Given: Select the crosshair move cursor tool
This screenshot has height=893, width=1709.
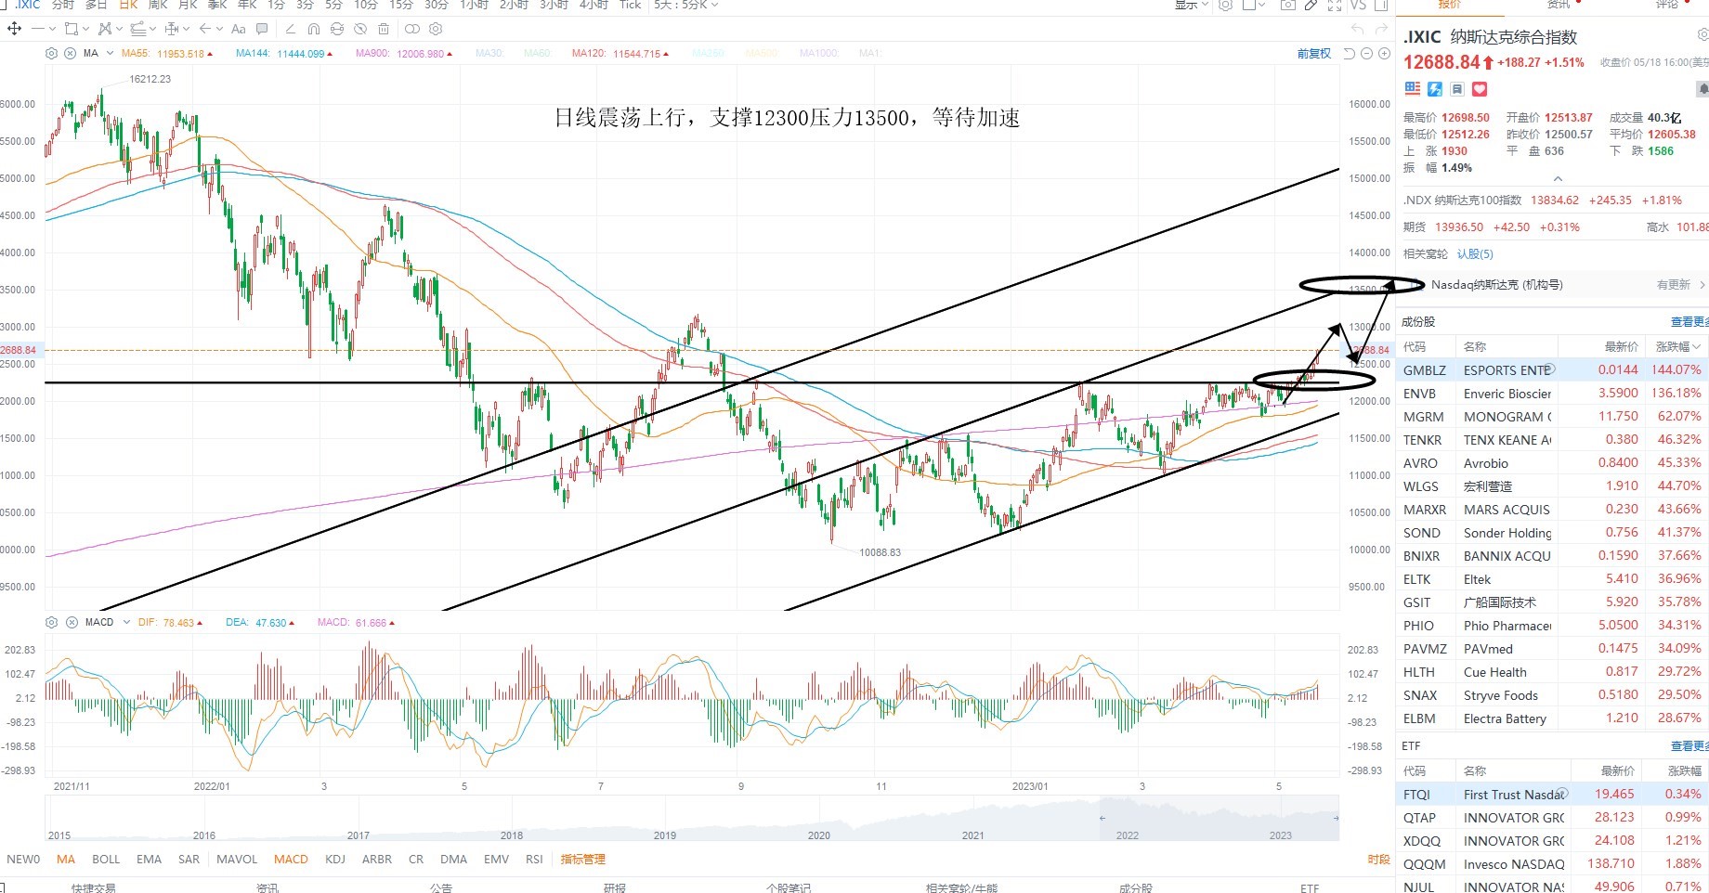Looking at the screenshot, I should [x=14, y=29].
